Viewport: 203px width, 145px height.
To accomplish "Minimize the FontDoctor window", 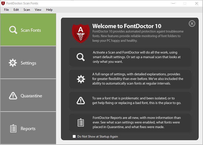I will coord(173,3).
